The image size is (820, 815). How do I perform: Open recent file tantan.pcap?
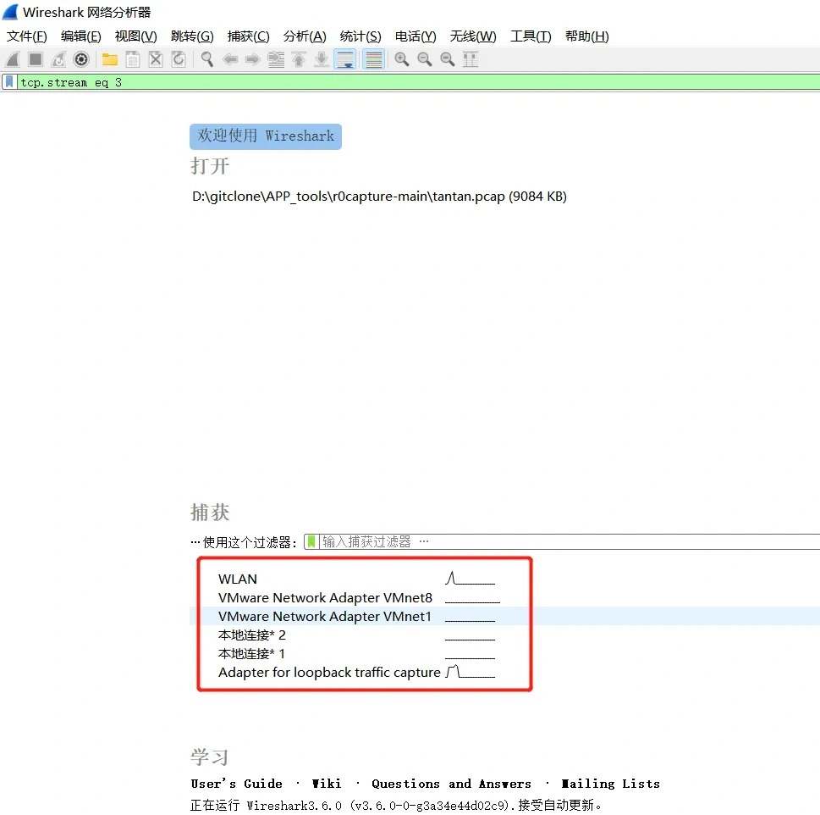pos(379,197)
